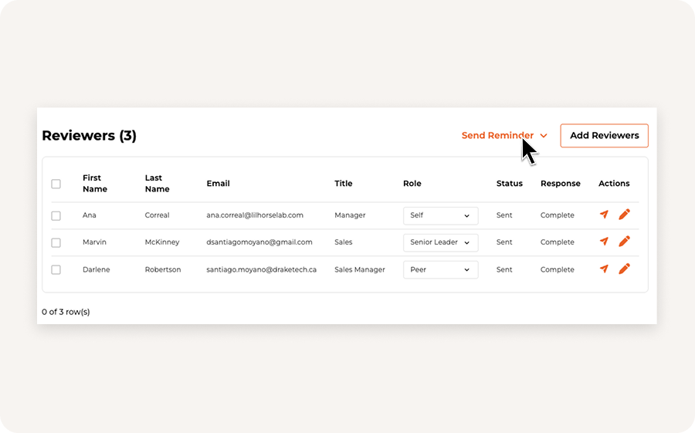695x433 pixels.
Task: Click Marvin McKinney's send paper-plane icon
Action: [x=604, y=242]
